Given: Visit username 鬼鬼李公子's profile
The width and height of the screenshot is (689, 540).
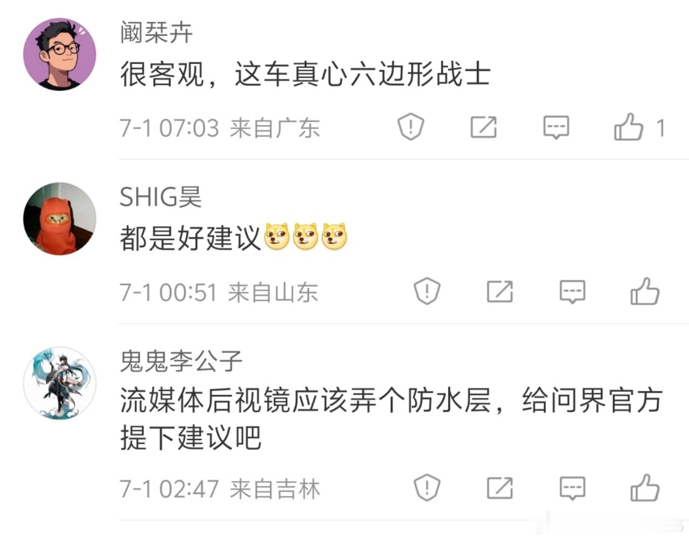Looking at the screenshot, I should pos(181,361).
